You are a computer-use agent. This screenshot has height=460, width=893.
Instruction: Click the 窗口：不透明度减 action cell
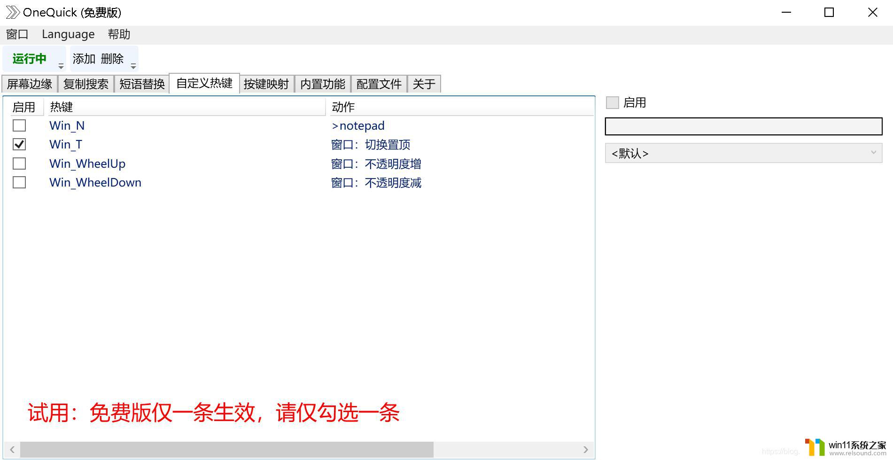(x=376, y=183)
